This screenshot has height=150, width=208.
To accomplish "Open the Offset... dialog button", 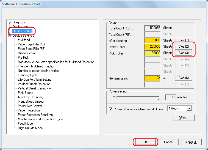I will pyautogui.click(x=184, y=118).
